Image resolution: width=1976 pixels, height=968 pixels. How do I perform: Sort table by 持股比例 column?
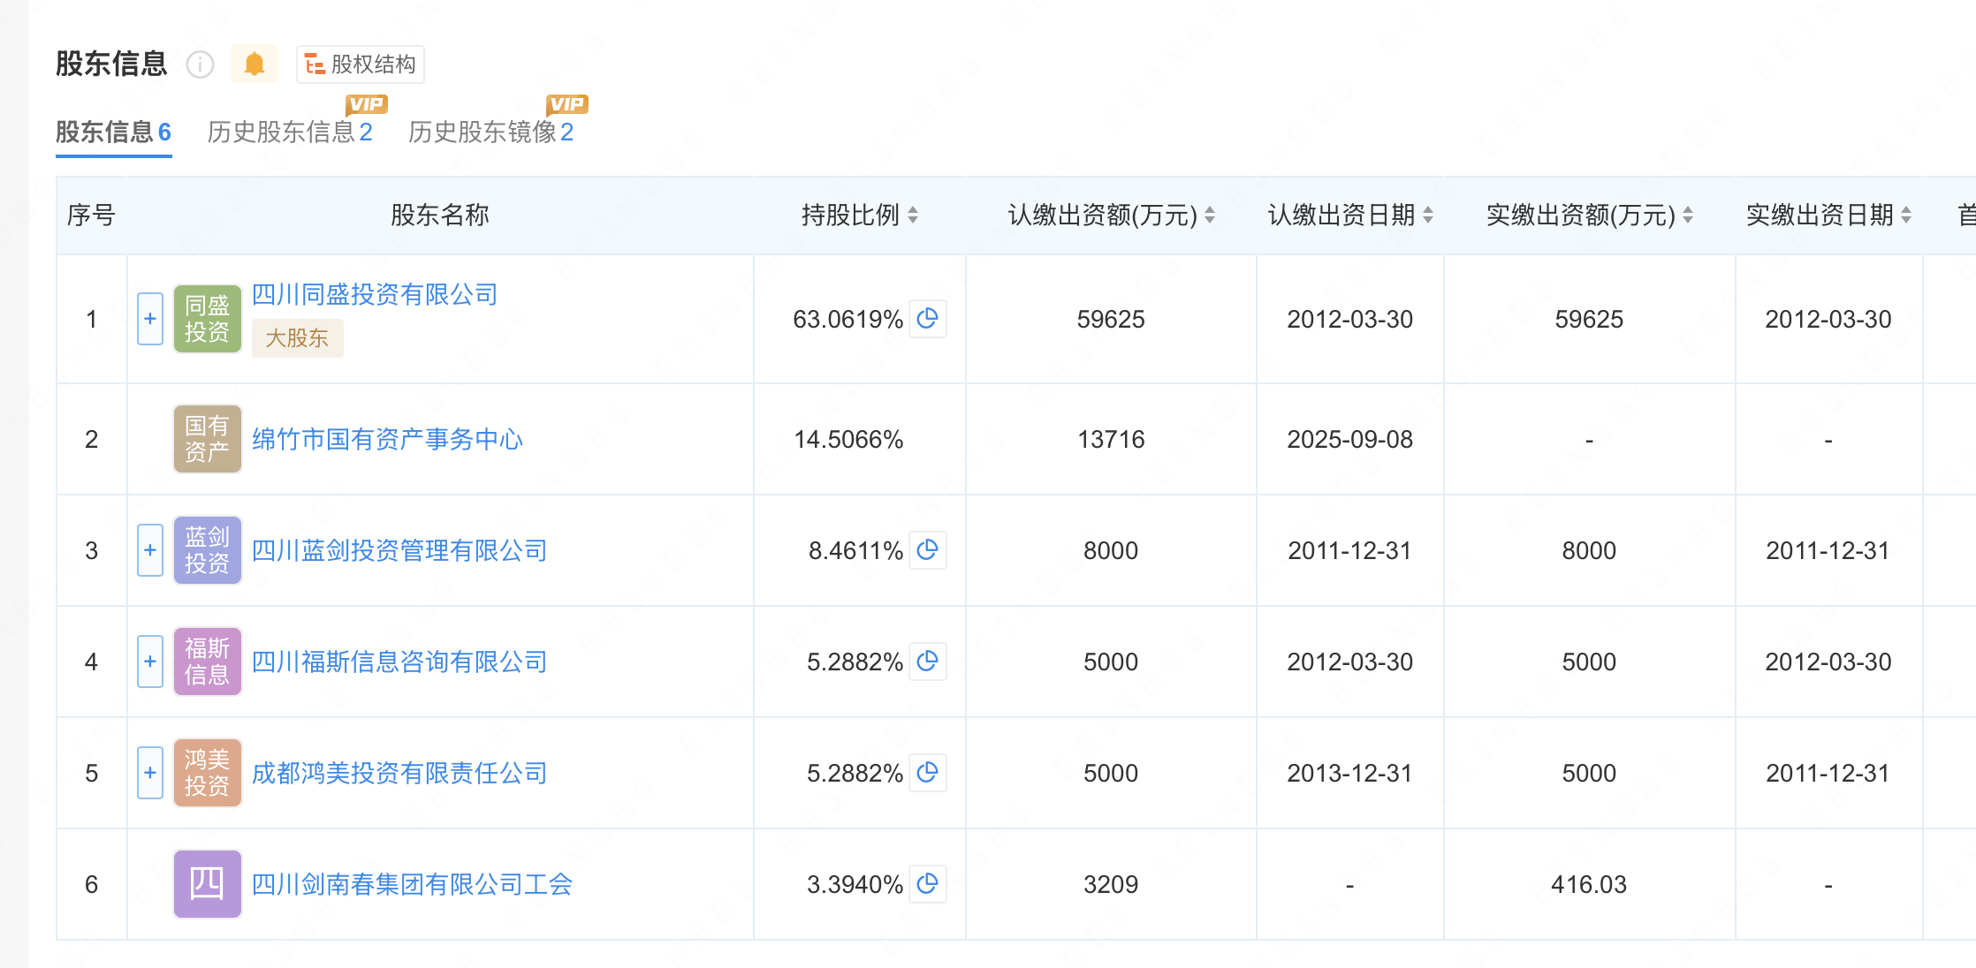(915, 214)
